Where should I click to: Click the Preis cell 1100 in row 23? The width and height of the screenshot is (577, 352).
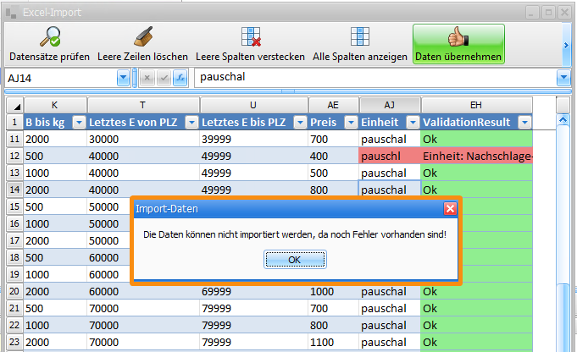333,342
